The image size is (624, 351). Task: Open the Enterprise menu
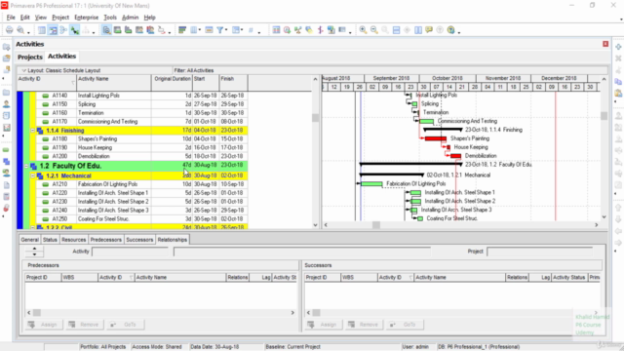click(x=87, y=18)
